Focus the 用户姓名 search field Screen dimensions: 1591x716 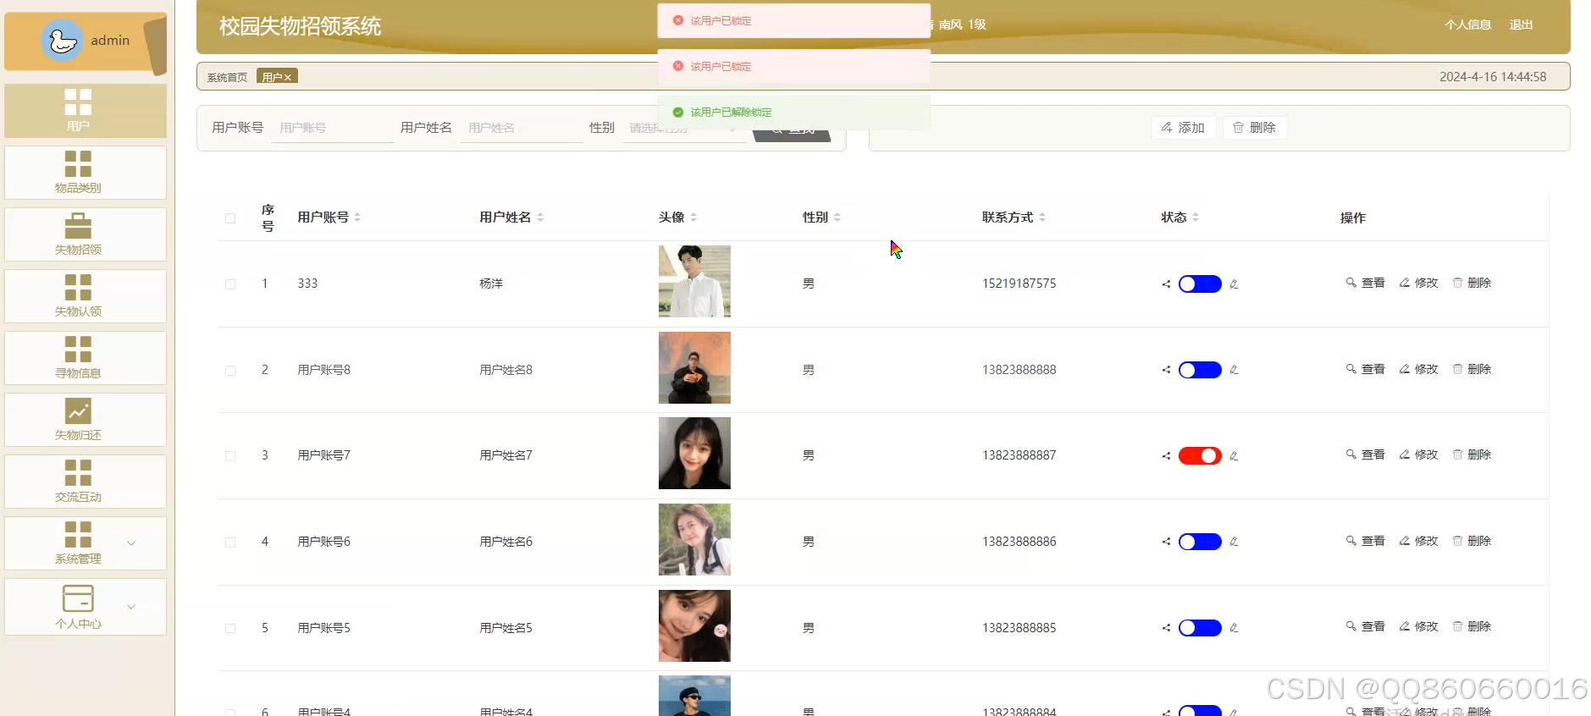[x=521, y=128]
